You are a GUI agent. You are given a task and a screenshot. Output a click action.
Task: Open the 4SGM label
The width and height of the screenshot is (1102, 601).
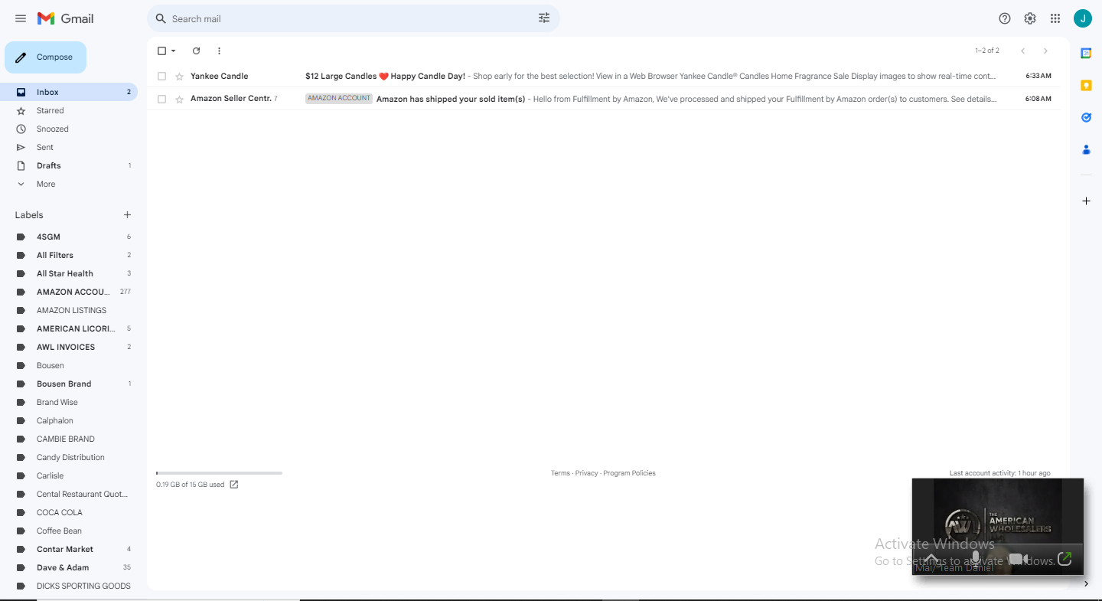[x=69, y=237]
